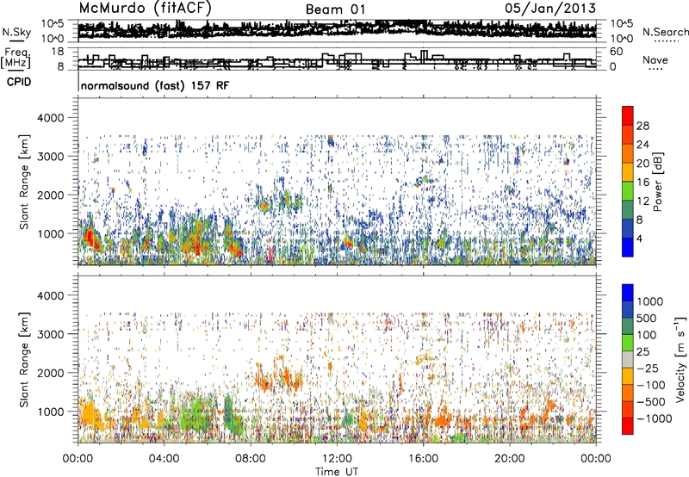Click the Velocity [m s-1] colorbar title
The width and height of the screenshot is (689, 477).
[x=680, y=359]
